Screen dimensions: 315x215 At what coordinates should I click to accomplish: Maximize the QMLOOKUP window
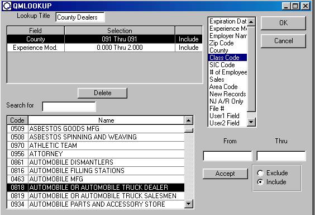pos(295,6)
